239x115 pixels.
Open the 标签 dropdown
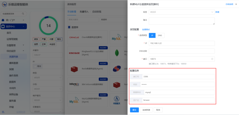182,12
